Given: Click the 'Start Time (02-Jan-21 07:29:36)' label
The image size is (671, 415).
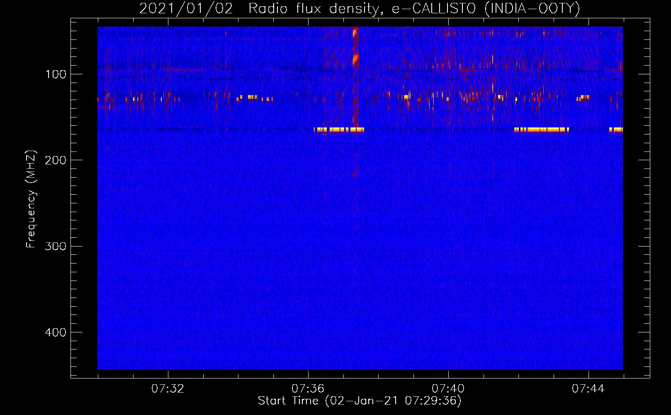Looking at the screenshot, I should point(360,401).
